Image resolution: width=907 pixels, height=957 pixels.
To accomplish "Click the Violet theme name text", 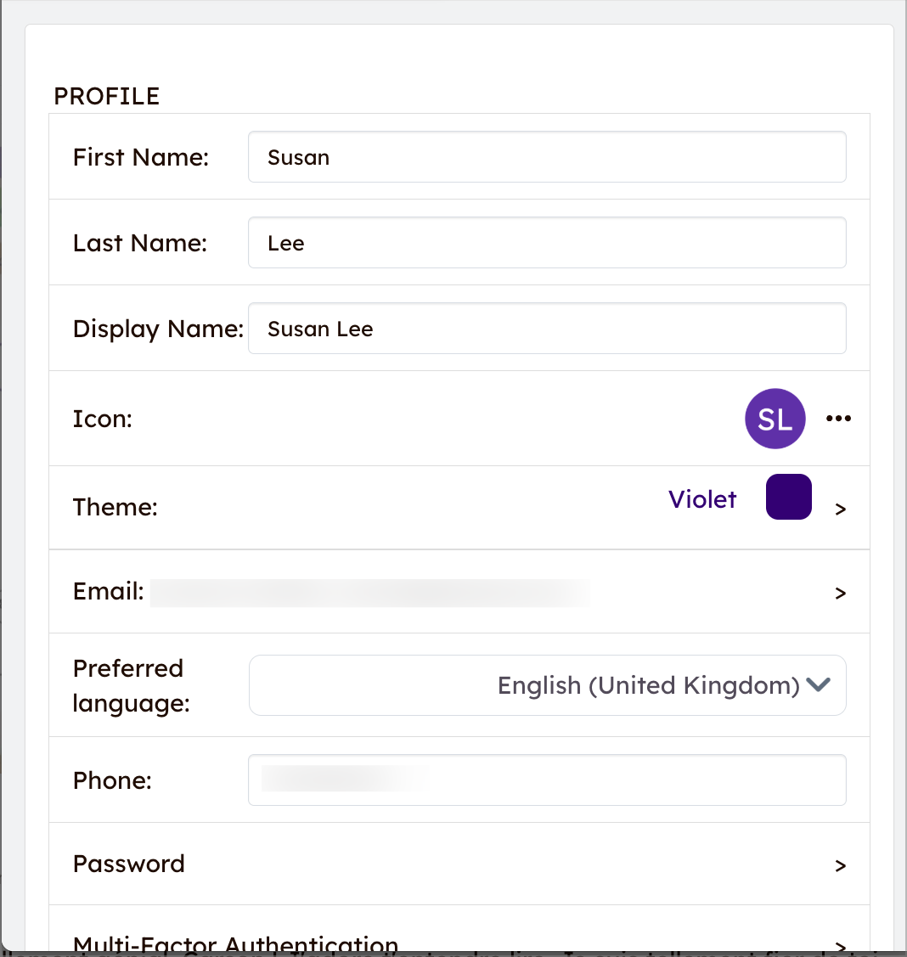I will click(702, 499).
